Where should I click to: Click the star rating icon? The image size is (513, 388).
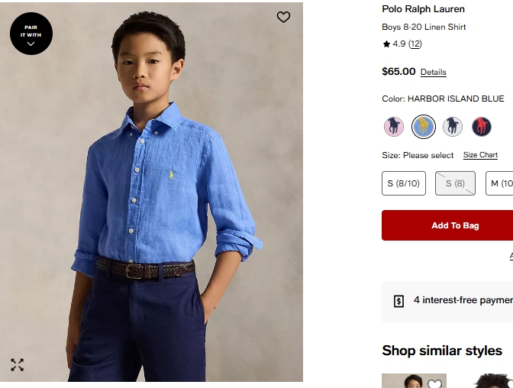(x=386, y=44)
